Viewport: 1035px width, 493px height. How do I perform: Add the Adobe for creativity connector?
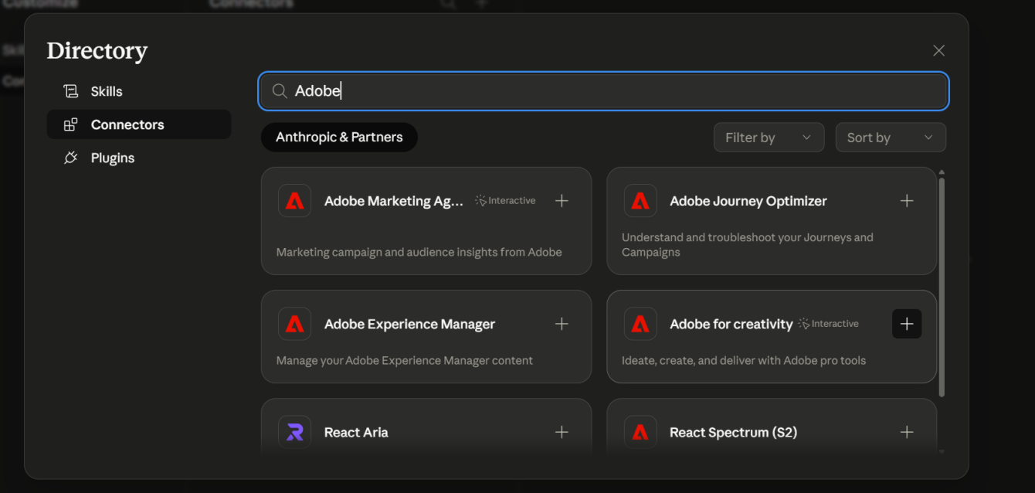[907, 324]
